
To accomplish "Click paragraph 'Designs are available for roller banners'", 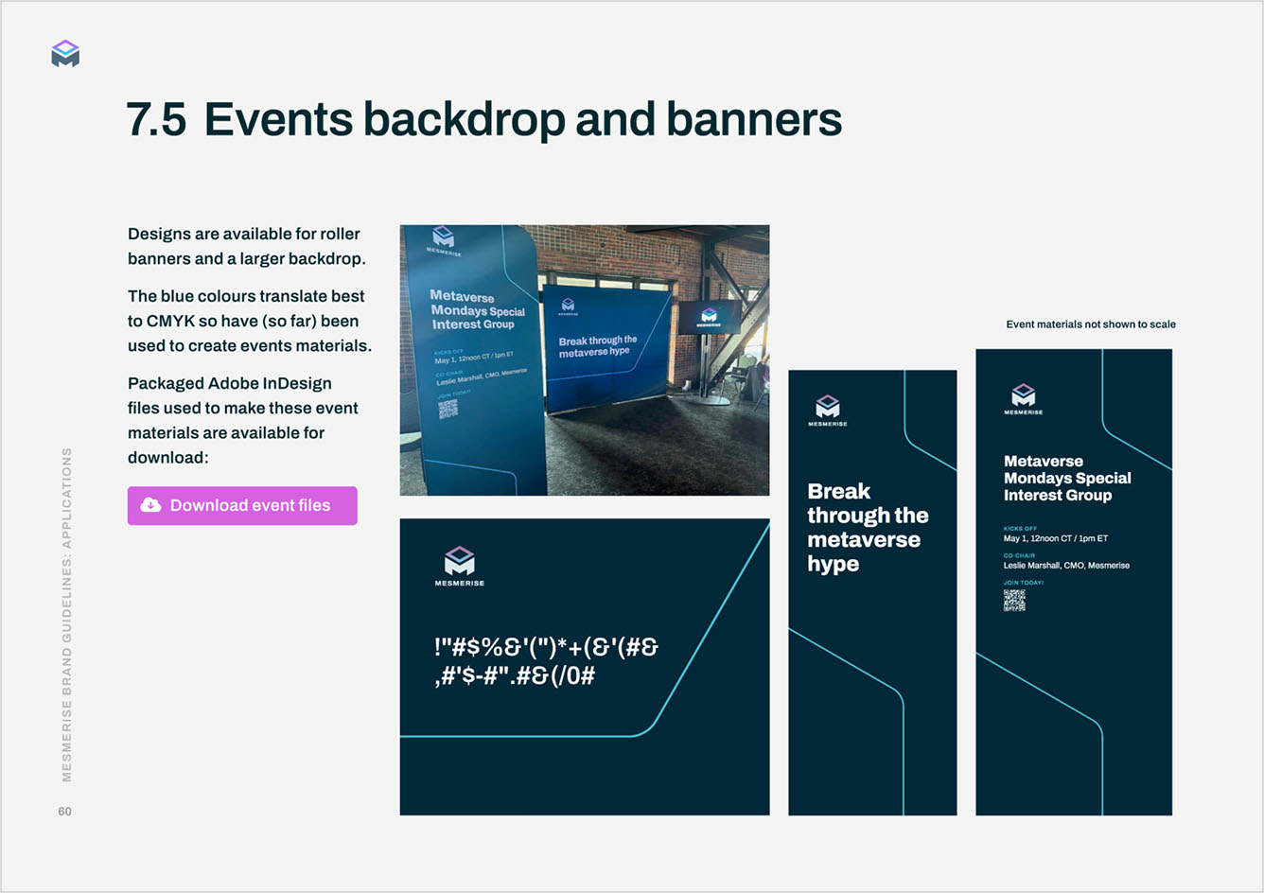I will pyautogui.click(x=247, y=246).
